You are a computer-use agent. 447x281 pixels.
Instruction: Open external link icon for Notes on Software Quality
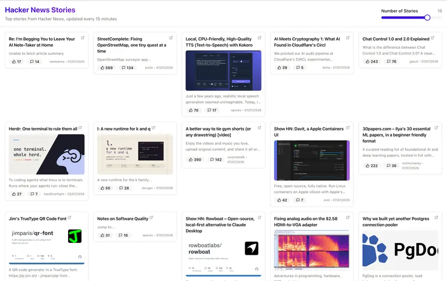(151, 218)
